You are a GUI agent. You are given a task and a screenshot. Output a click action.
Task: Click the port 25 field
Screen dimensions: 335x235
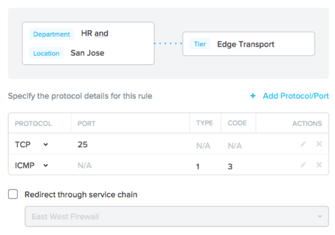(x=82, y=145)
